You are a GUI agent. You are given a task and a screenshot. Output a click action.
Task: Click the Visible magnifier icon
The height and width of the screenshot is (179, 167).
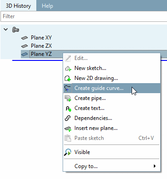pyautogui.click(x=68, y=152)
